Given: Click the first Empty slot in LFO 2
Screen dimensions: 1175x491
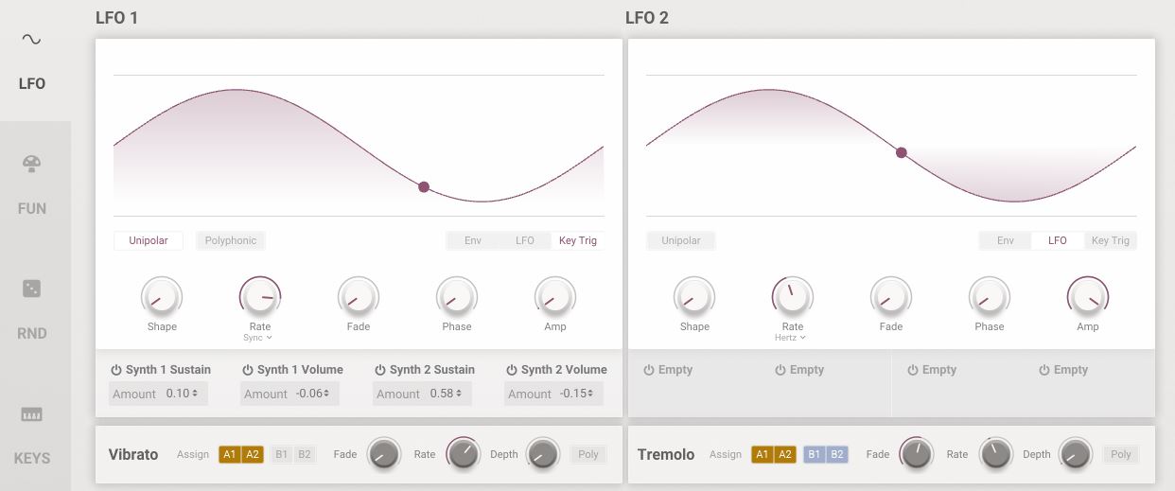Looking at the screenshot, I should pyautogui.click(x=669, y=370).
